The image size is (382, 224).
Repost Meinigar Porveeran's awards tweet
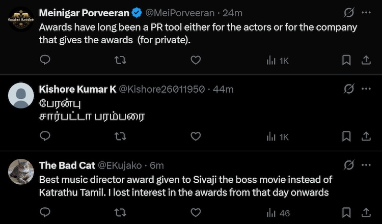121,60
